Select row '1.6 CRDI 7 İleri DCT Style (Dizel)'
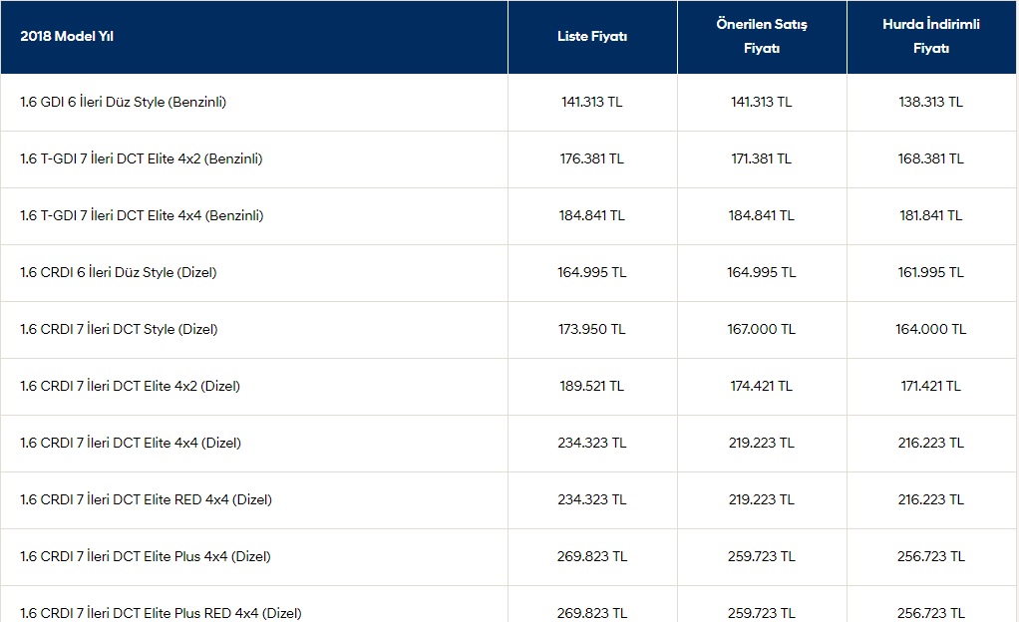1019x622 pixels. [509, 330]
